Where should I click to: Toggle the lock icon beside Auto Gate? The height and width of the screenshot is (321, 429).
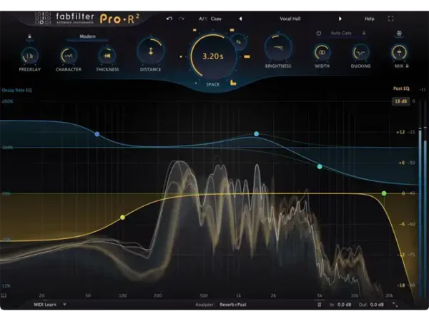coord(364,33)
